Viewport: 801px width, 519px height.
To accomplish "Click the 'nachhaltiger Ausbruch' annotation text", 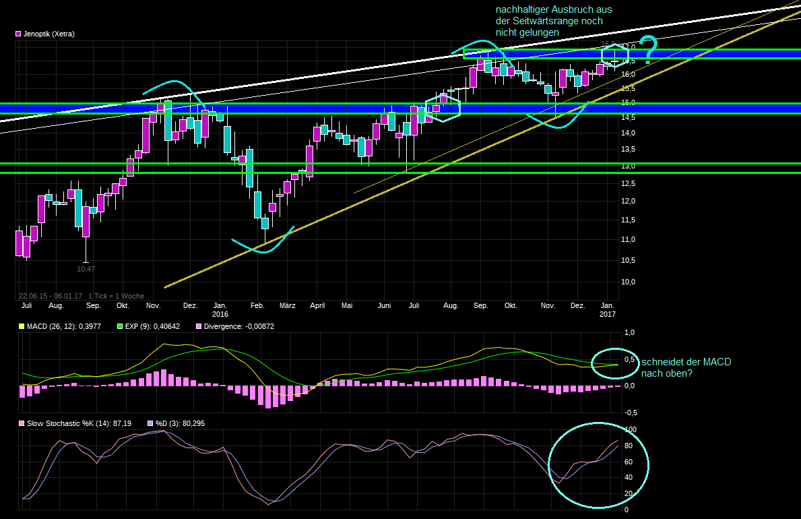I will coord(554,21).
